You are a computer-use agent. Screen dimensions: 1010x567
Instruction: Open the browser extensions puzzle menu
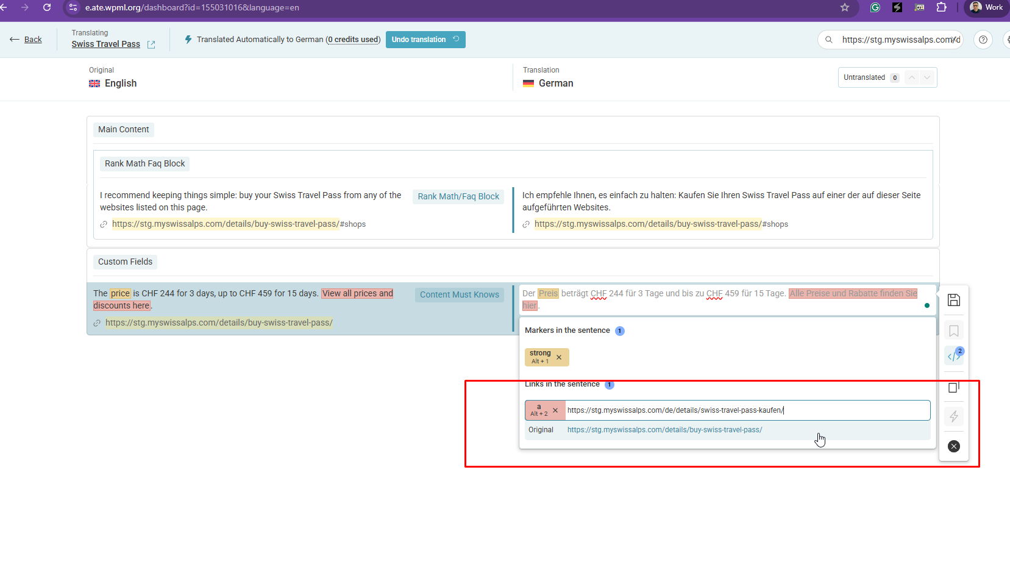(942, 7)
